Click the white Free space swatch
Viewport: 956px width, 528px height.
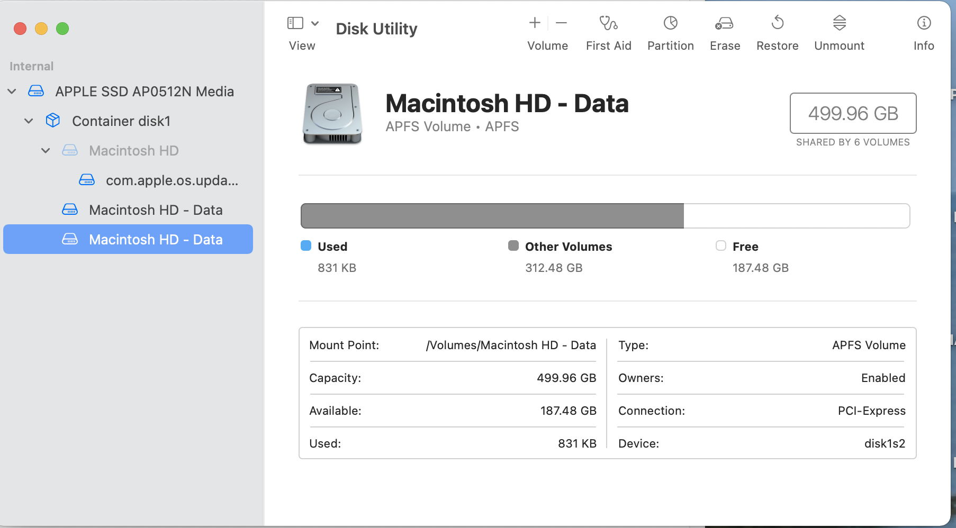(x=721, y=246)
